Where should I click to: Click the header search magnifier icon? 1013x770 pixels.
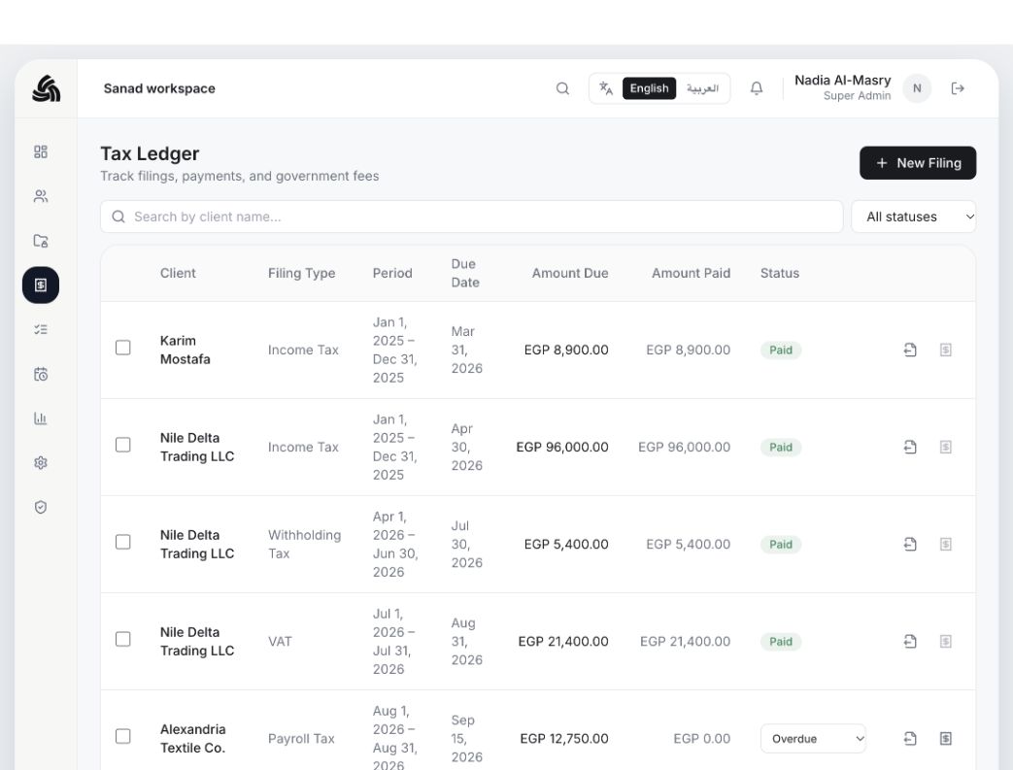(x=562, y=88)
